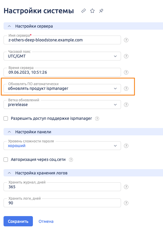Collapse the Настройка хранения логов section
This screenshot has height=234, width=163.
pos(9,173)
